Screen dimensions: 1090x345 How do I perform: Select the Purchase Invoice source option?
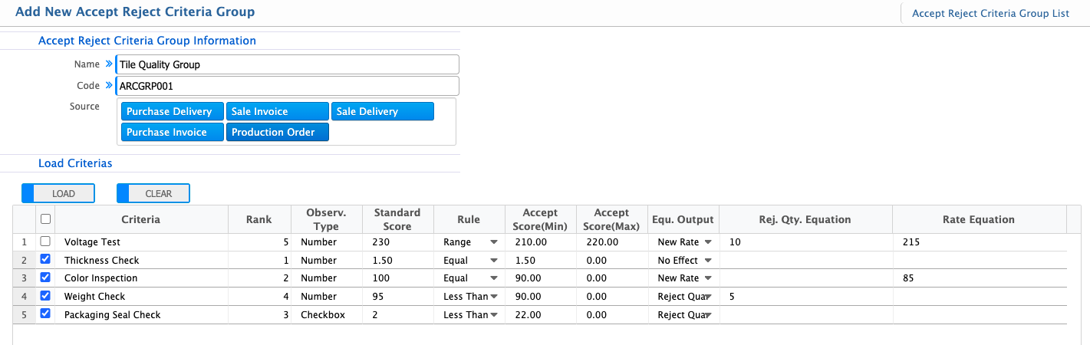[172, 133]
